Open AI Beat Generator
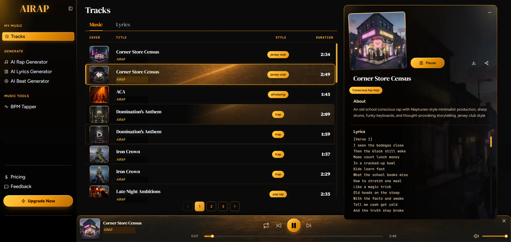 27,81
